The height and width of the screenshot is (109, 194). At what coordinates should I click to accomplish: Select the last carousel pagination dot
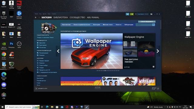pos(119,71)
